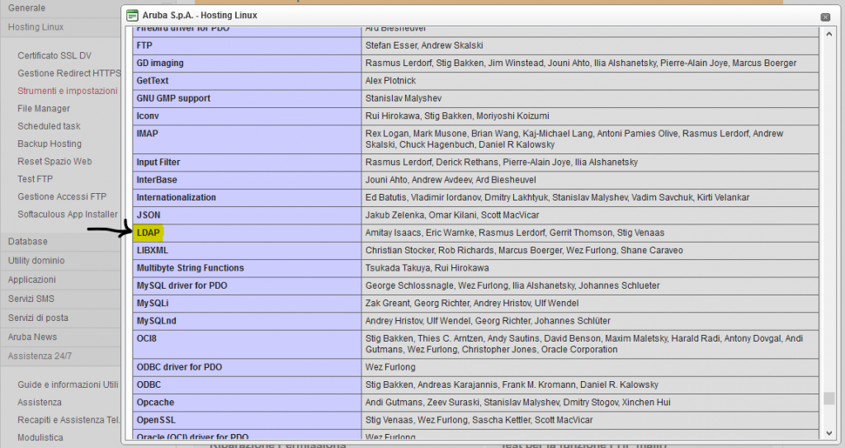
Task: Launch Softaculous App Installer
Action: point(68,215)
